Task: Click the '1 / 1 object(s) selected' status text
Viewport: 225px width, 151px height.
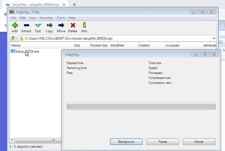Action: [26, 147]
